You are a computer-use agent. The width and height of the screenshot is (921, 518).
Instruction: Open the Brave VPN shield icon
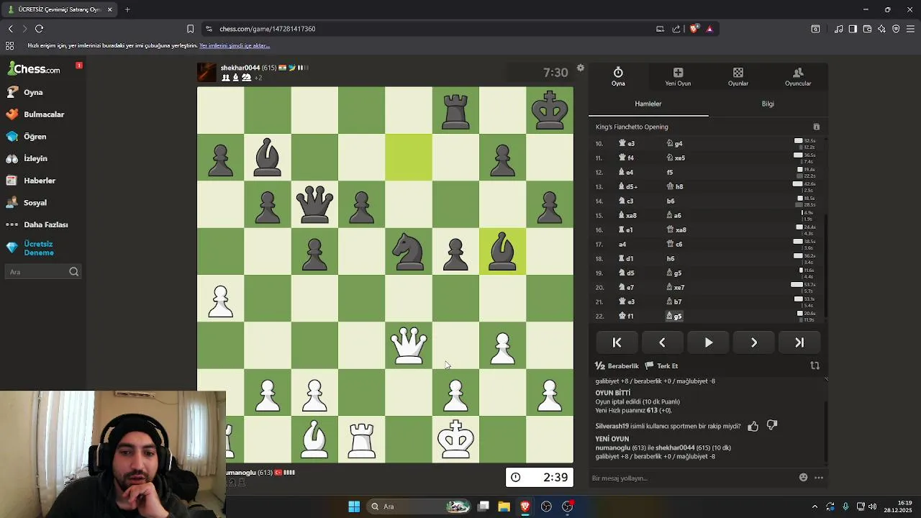point(896,29)
